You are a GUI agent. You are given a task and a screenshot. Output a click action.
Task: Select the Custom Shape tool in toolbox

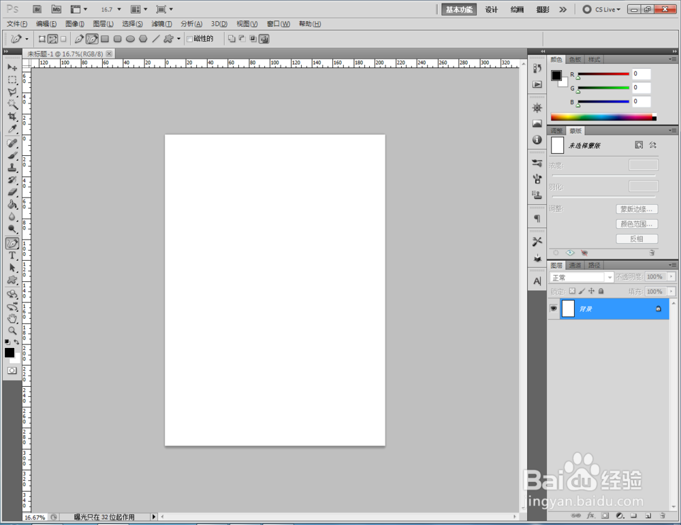click(12, 280)
